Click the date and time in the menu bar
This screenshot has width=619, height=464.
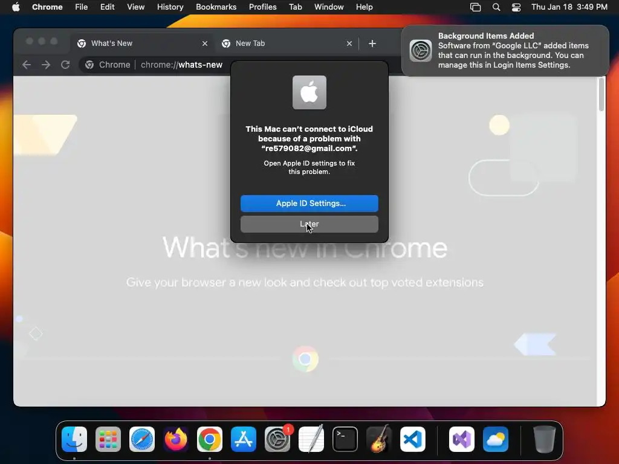coord(569,7)
